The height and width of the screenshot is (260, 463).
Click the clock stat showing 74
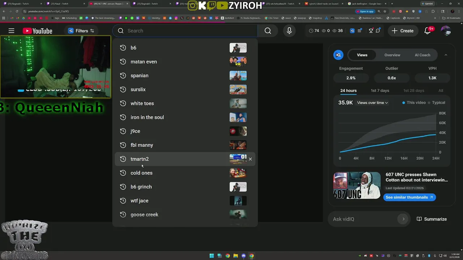[x=314, y=31]
